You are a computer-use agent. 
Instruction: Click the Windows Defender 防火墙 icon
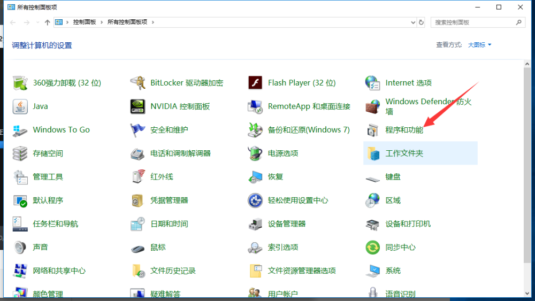(372, 106)
